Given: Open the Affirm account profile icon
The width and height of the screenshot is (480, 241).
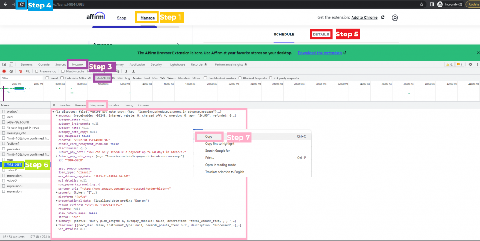Looking at the screenshot, I should [395, 18].
